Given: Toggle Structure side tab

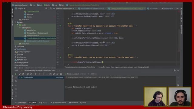Looking at the screenshot, I should coord(12,81).
